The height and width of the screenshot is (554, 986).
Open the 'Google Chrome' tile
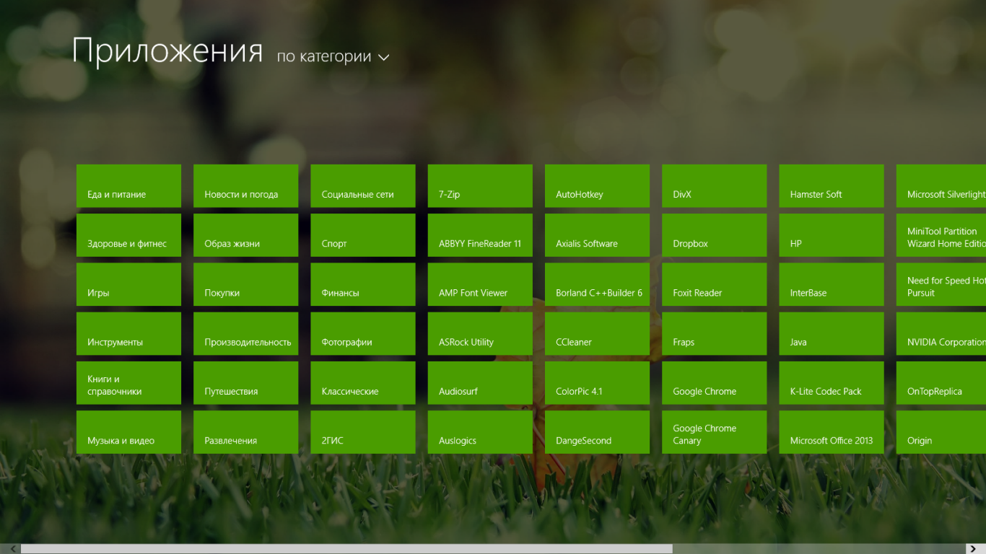pos(714,383)
